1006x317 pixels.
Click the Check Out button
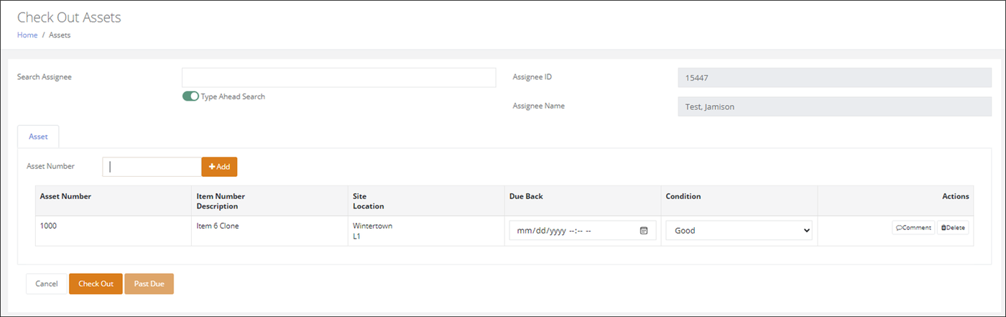pyautogui.click(x=96, y=284)
